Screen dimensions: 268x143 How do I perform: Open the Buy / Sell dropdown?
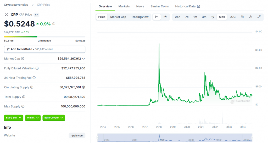(x=14, y=118)
